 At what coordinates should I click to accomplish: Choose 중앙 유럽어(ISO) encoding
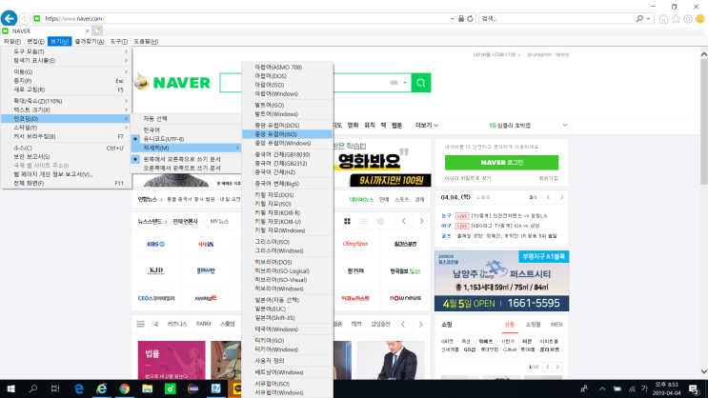pyautogui.click(x=287, y=134)
